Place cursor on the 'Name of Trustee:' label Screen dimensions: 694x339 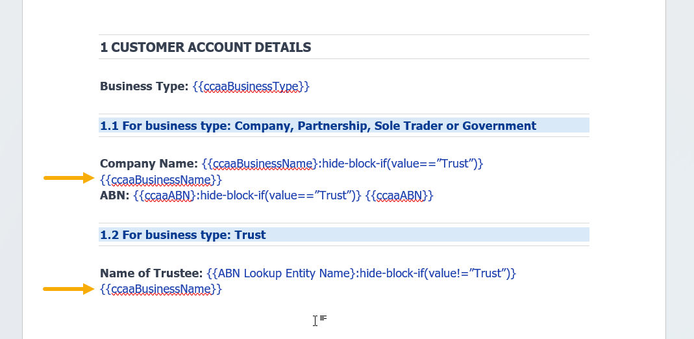pyautogui.click(x=151, y=273)
